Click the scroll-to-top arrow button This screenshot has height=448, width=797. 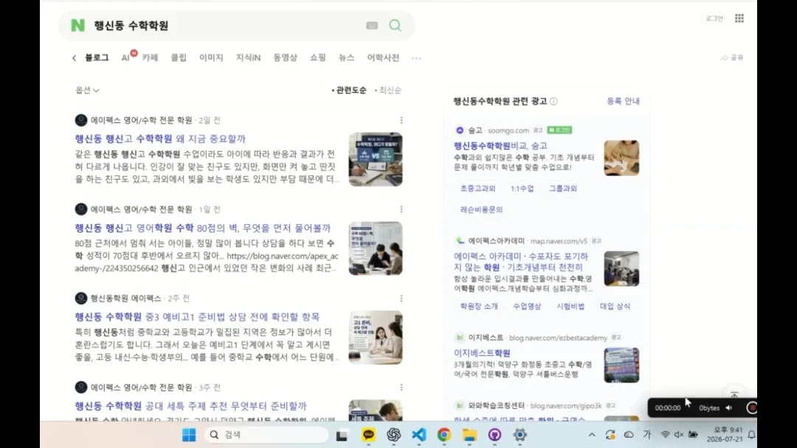pyautogui.click(x=734, y=395)
